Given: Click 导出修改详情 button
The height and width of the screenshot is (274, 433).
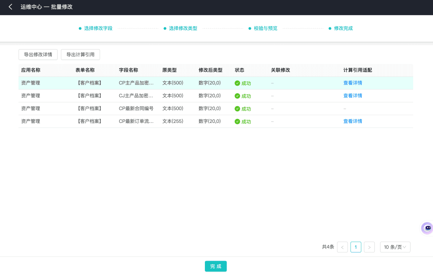Looking at the screenshot, I should 38,55.
